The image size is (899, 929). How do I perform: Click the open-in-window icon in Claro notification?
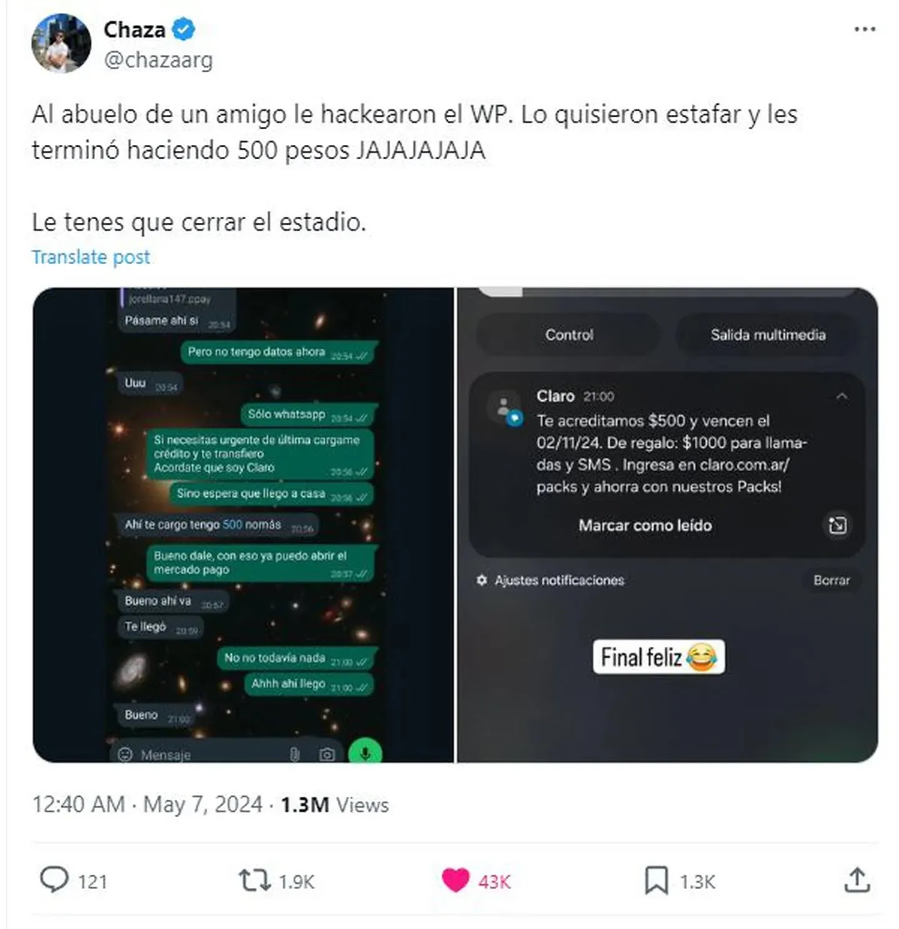click(837, 526)
